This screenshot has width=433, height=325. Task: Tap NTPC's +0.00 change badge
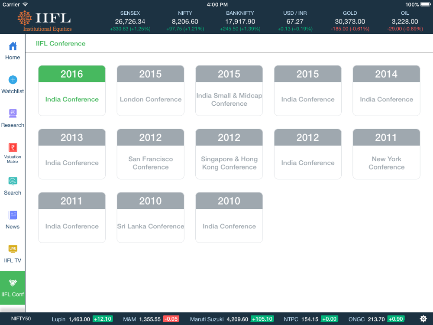pyautogui.click(x=330, y=319)
